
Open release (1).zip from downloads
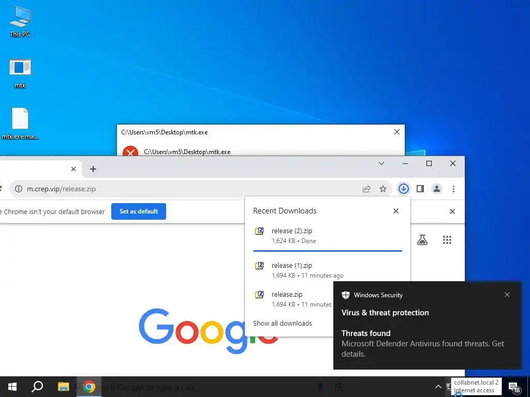pyautogui.click(x=328, y=270)
